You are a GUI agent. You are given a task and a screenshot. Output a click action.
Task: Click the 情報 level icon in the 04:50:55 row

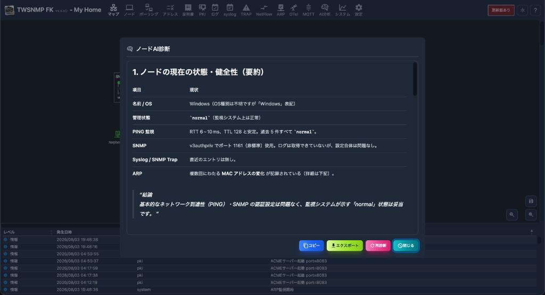[5, 254]
